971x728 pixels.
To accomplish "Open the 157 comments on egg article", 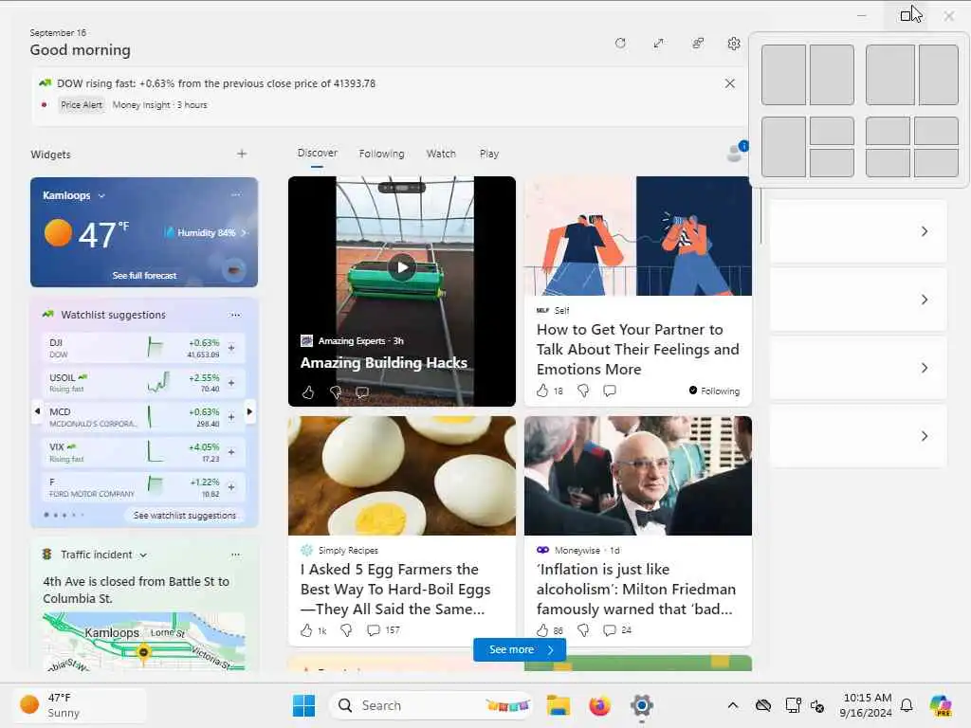I will click(x=383, y=630).
